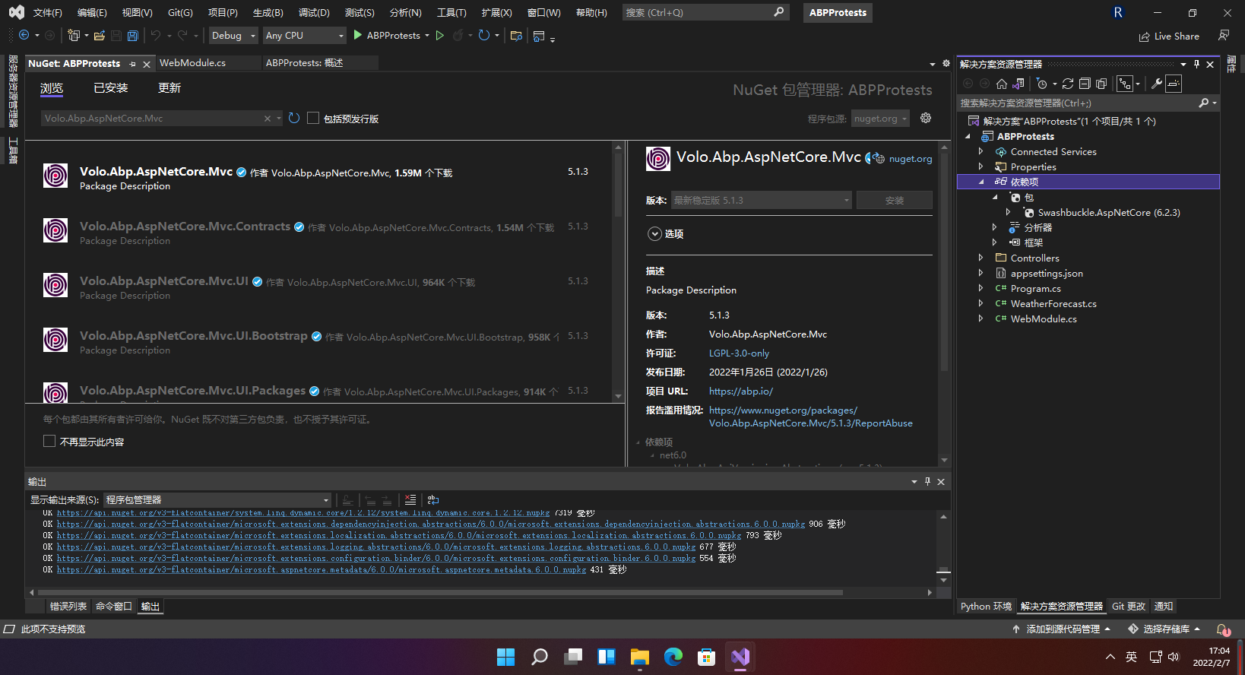
Task: Switch to the Updates tab
Action: pos(169,88)
